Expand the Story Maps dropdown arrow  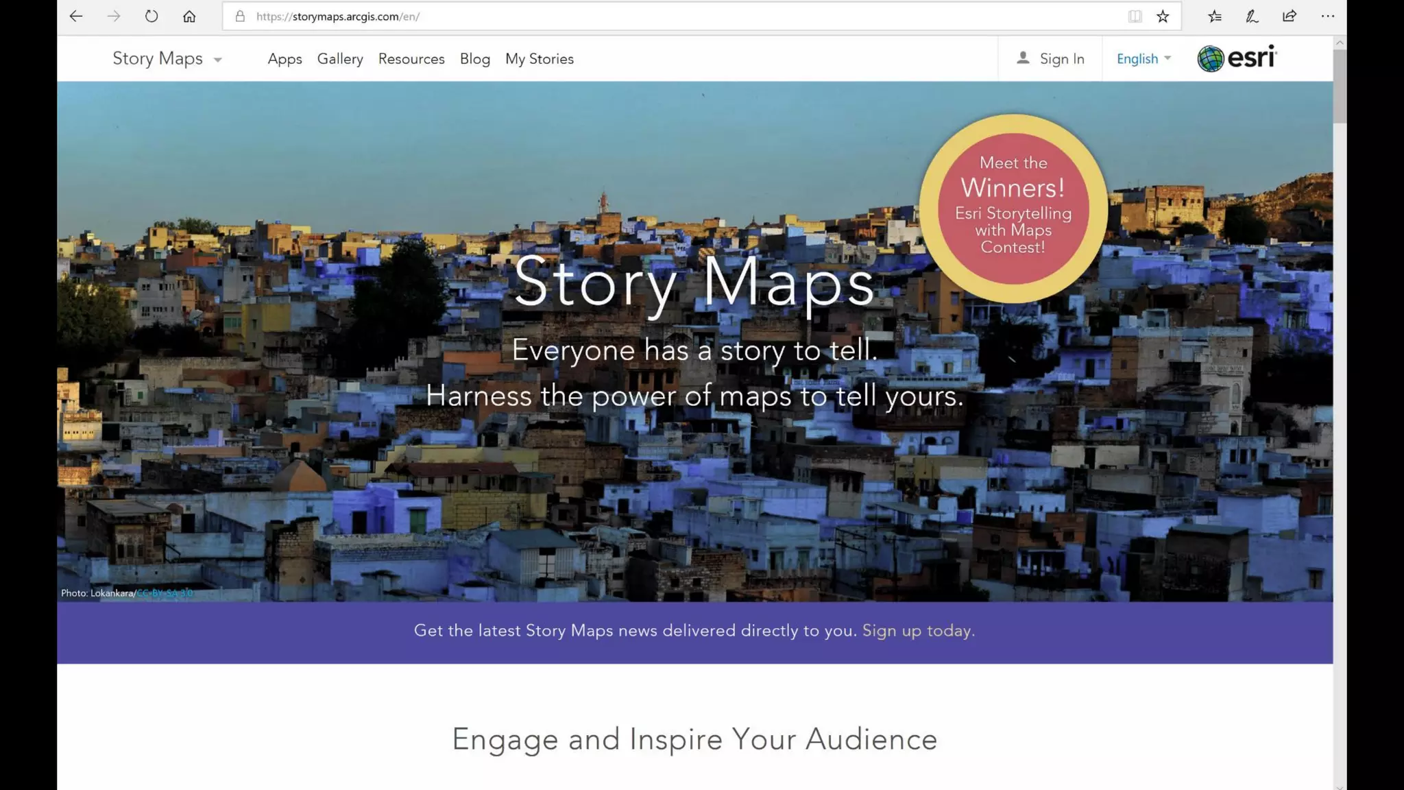pos(218,60)
